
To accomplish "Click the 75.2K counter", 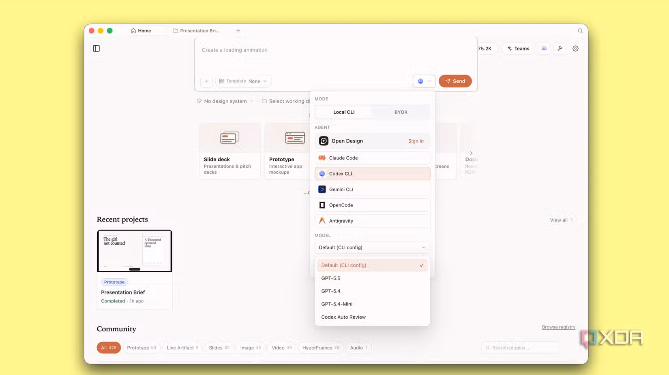I will coord(485,49).
